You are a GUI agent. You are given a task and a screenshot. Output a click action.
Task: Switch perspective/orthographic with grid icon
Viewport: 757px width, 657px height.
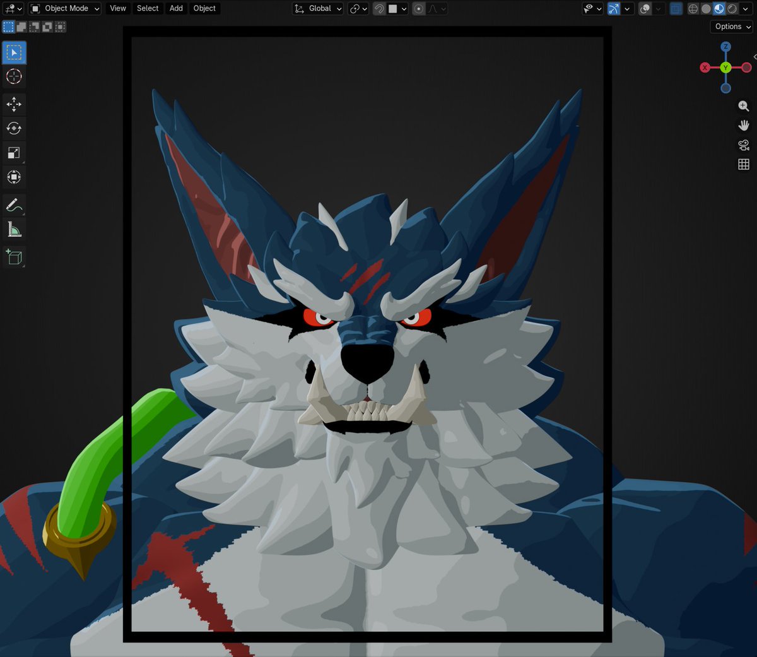click(744, 164)
